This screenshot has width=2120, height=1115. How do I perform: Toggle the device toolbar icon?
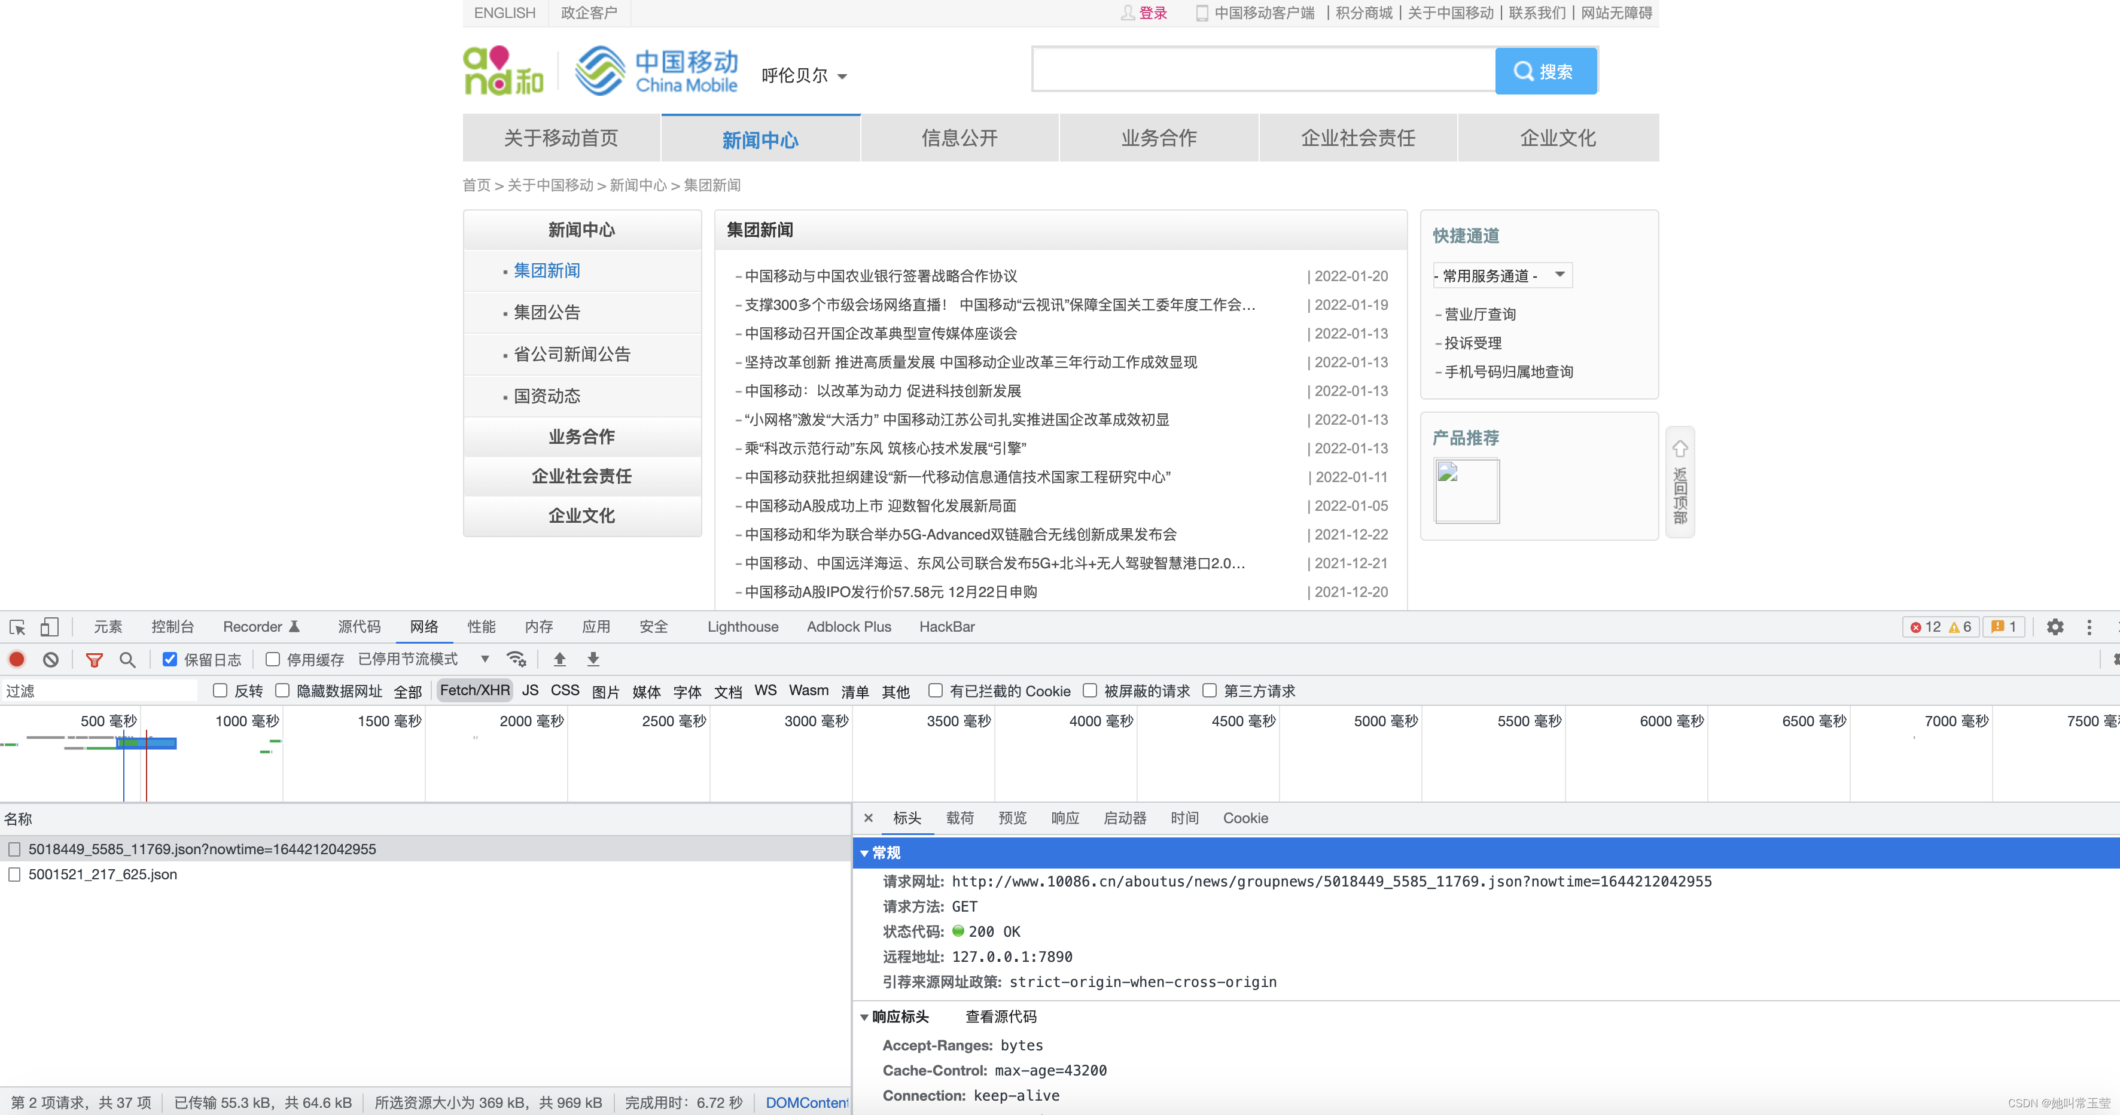click(x=50, y=627)
